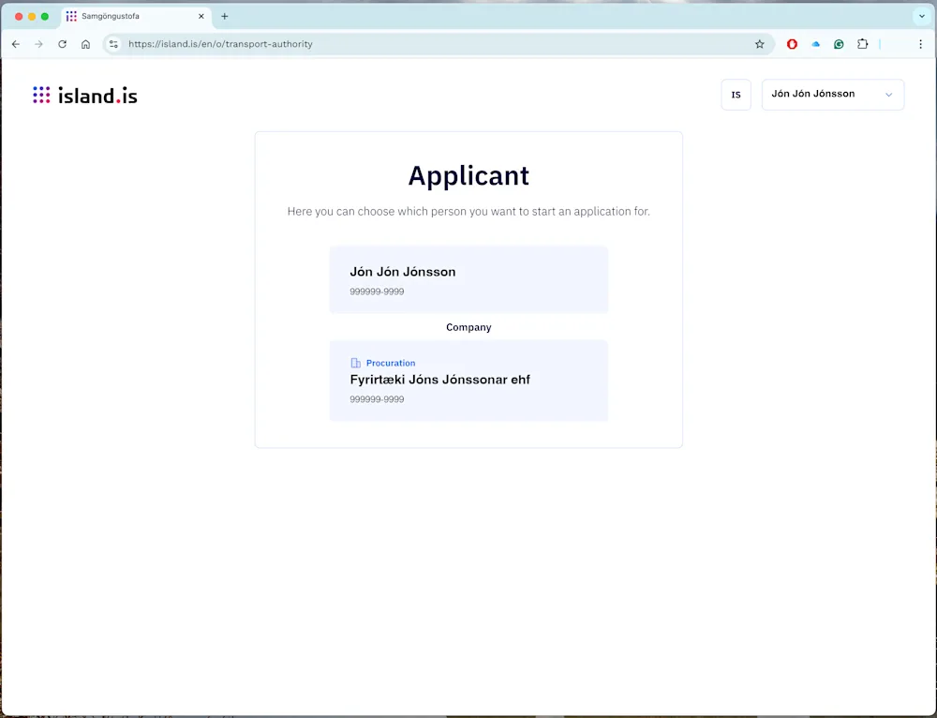The width and height of the screenshot is (937, 718).
Task: Open the browser home page
Action: [x=85, y=44]
